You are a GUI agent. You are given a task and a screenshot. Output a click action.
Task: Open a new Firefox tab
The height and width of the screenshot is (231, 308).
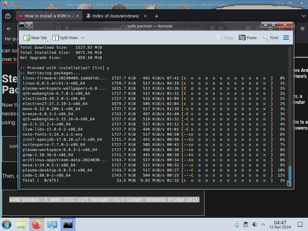pos(156,16)
